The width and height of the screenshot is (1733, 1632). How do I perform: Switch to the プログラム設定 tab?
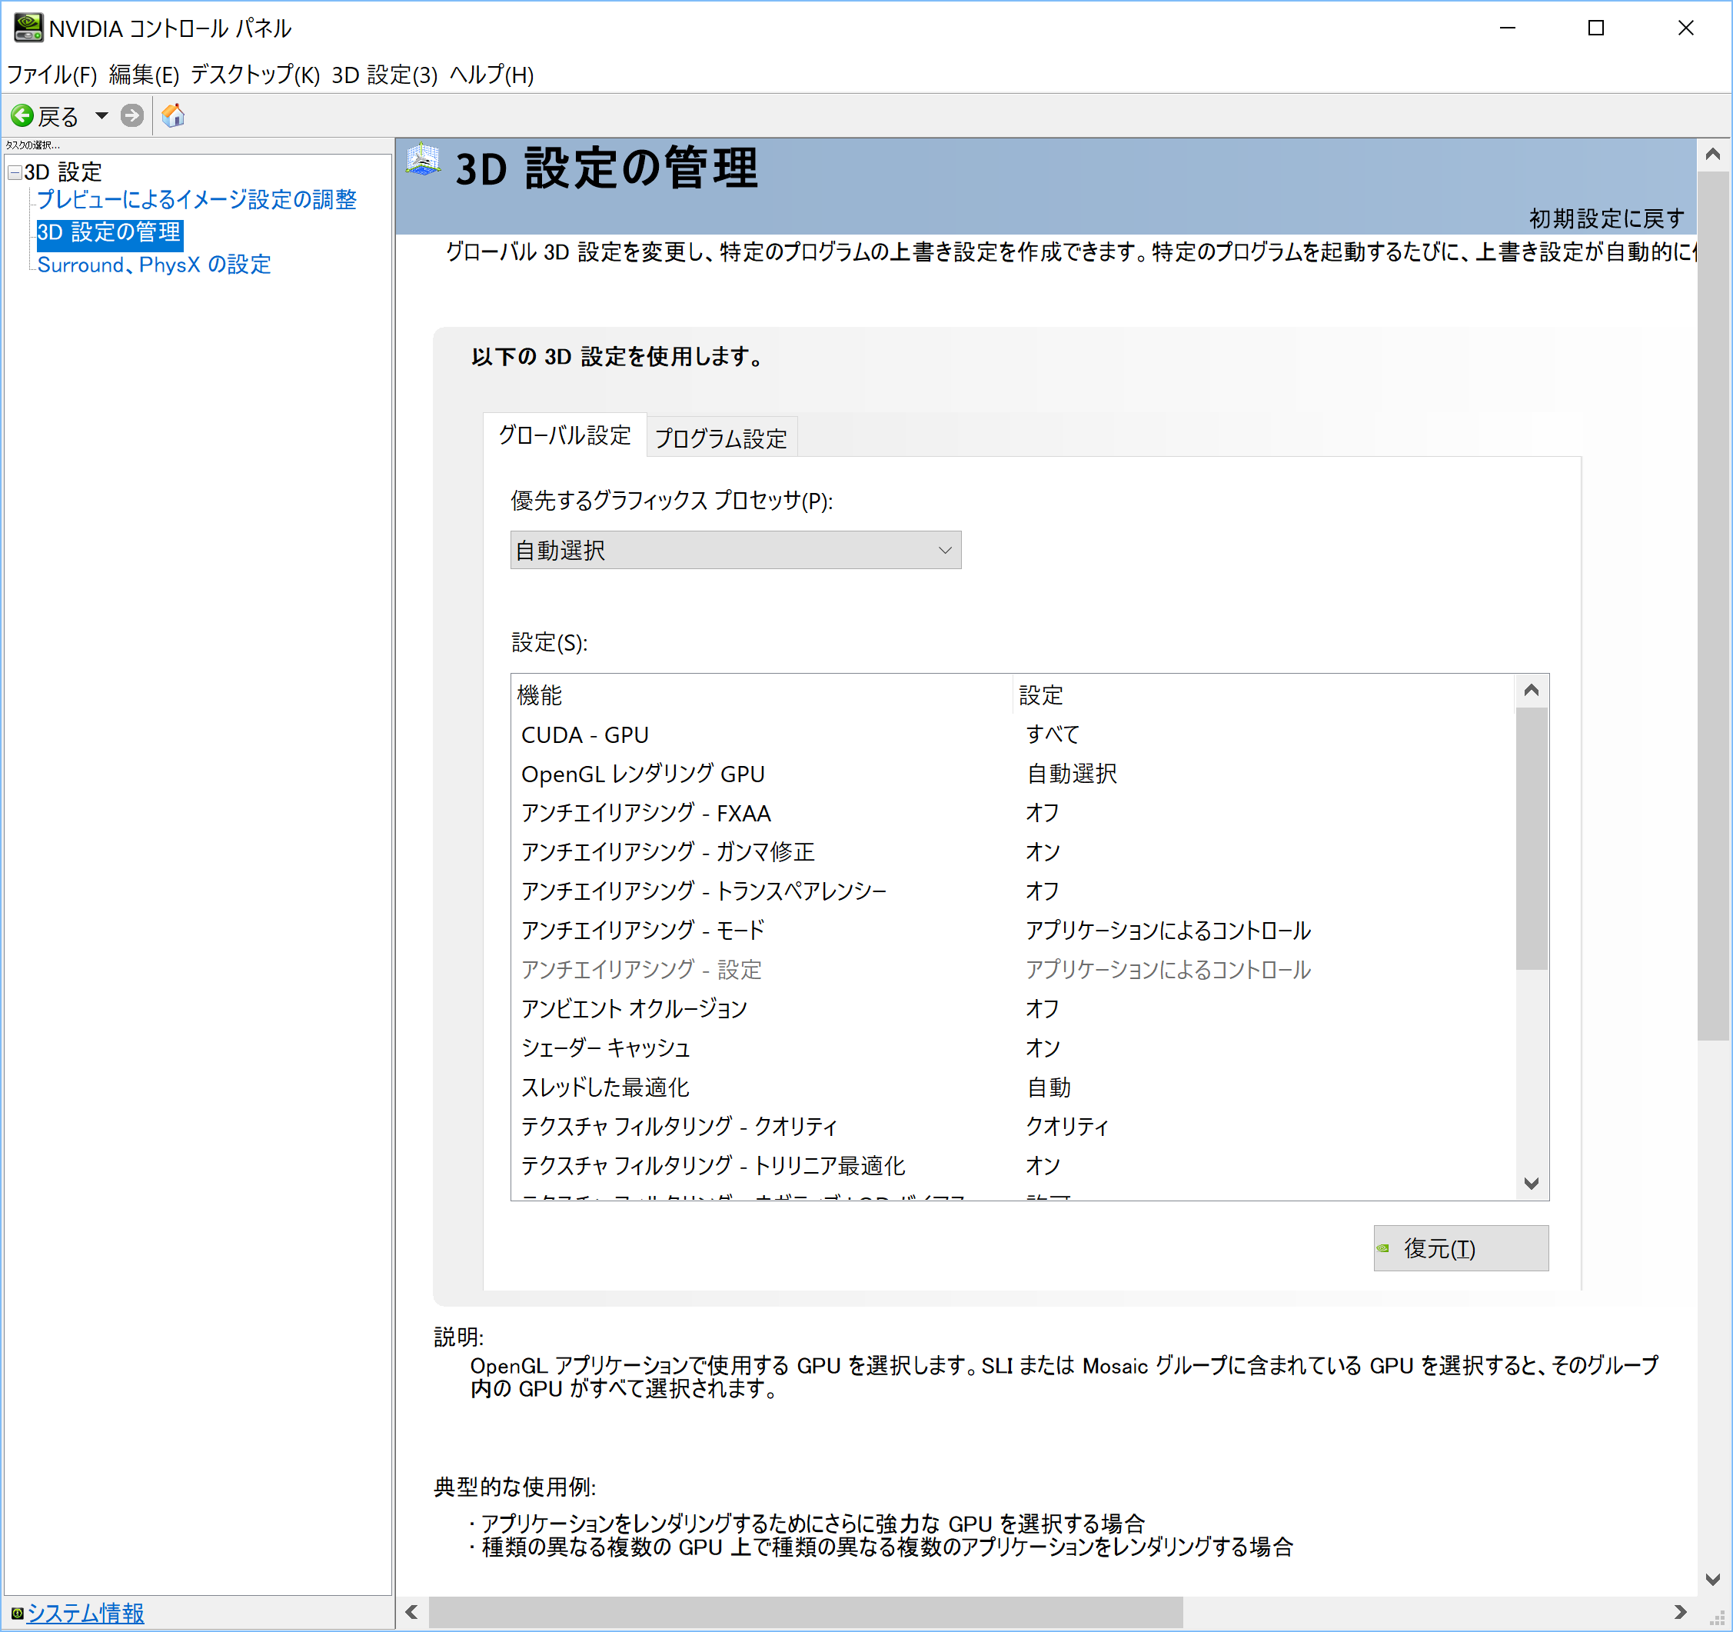[x=721, y=438]
